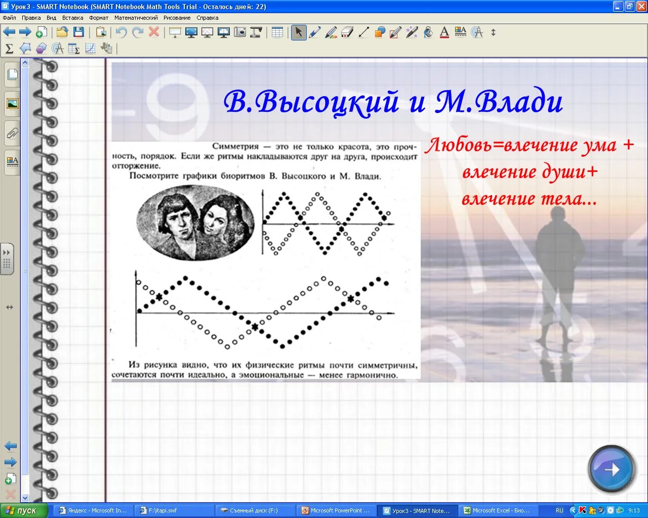Click the page vertical scrollbar down arrow
648x518 pixels.
tap(25, 498)
